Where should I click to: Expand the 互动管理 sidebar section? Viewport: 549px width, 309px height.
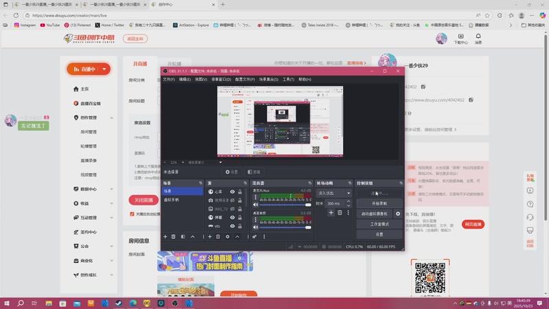(112, 218)
